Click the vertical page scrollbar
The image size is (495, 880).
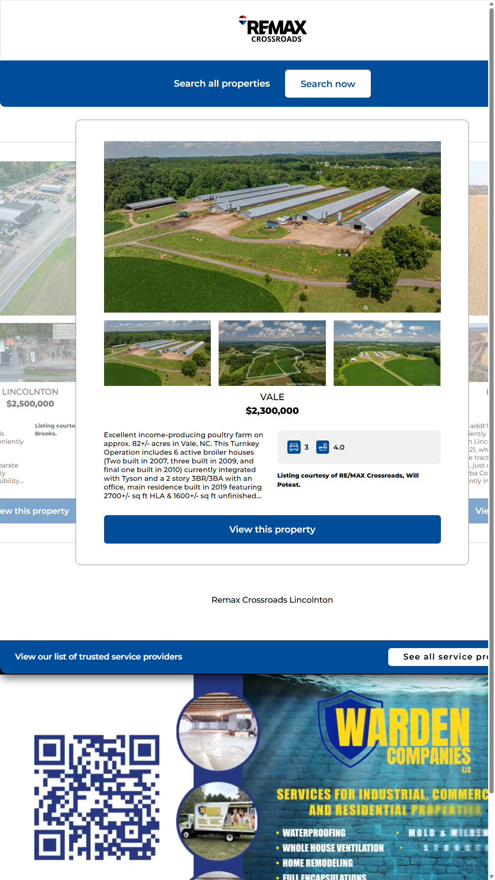(x=491, y=412)
